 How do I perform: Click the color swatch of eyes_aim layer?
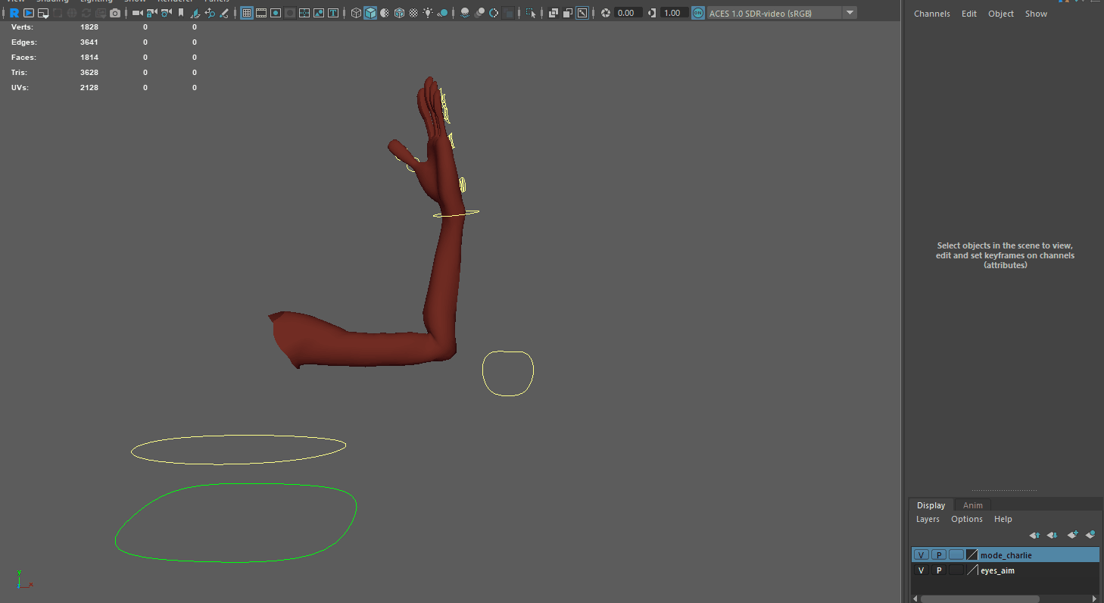tap(972, 570)
